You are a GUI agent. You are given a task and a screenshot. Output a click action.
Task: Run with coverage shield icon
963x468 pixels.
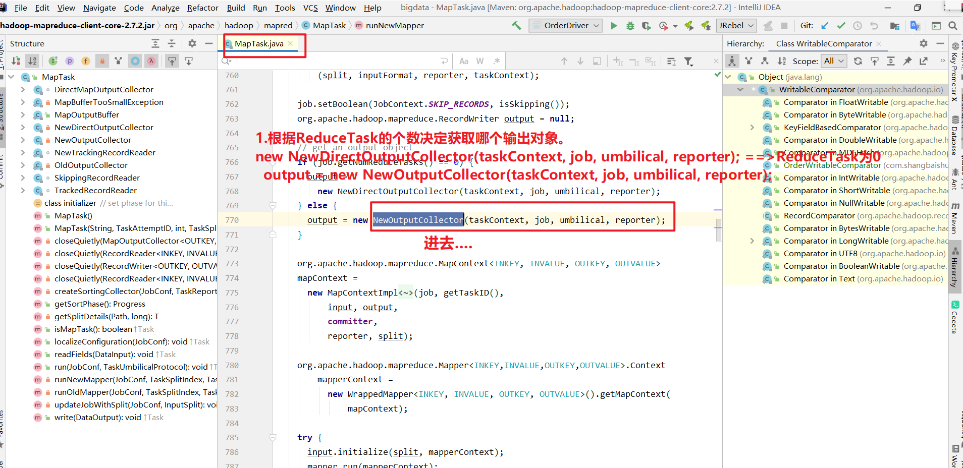click(x=646, y=26)
